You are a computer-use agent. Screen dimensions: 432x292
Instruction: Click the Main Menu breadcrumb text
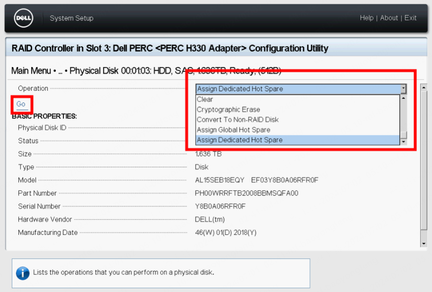31,71
